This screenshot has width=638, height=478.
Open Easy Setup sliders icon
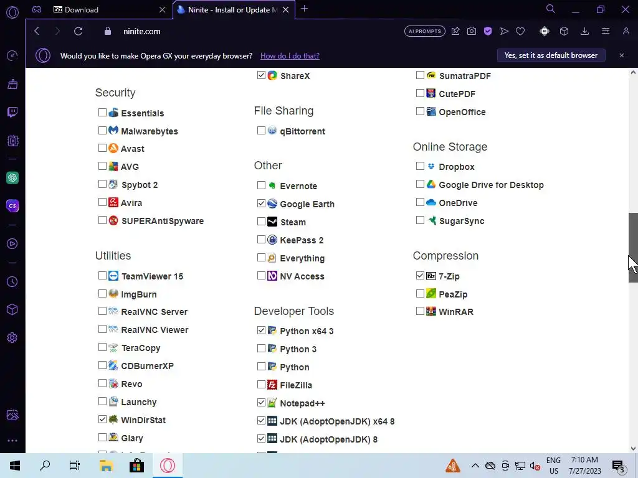[x=606, y=31]
